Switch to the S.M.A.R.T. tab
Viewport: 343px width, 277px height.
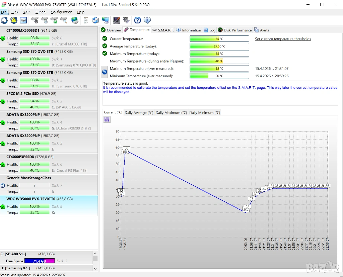pyautogui.click(x=163, y=30)
